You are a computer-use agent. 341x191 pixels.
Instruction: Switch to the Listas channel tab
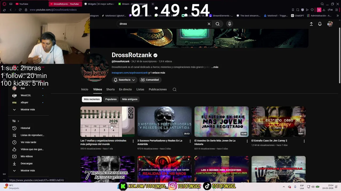140,89
